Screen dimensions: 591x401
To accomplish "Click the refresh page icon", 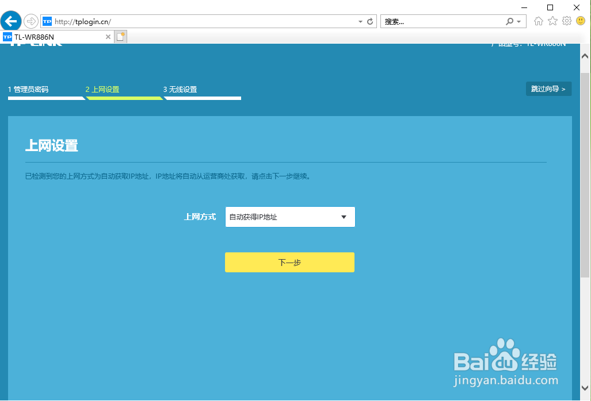I will (369, 21).
